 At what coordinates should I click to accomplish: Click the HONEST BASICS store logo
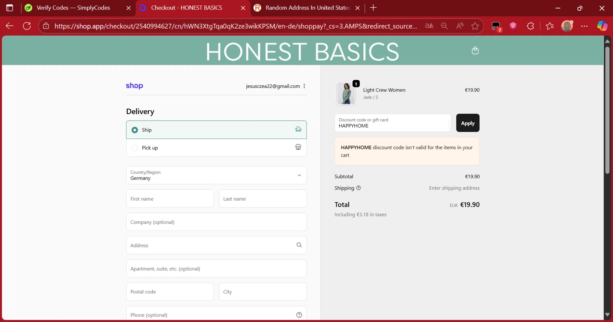click(302, 51)
